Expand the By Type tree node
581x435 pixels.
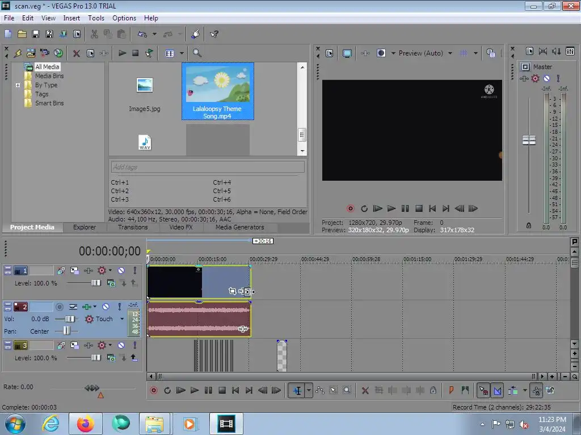(18, 85)
